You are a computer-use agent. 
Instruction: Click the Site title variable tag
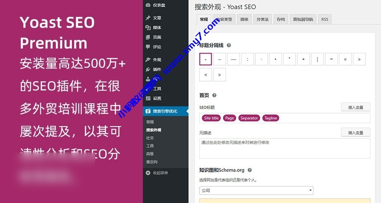(211, 118)
